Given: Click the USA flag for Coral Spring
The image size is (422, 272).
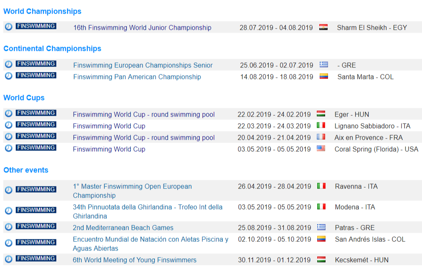Looking at the screenshot, I should [321, 148].
